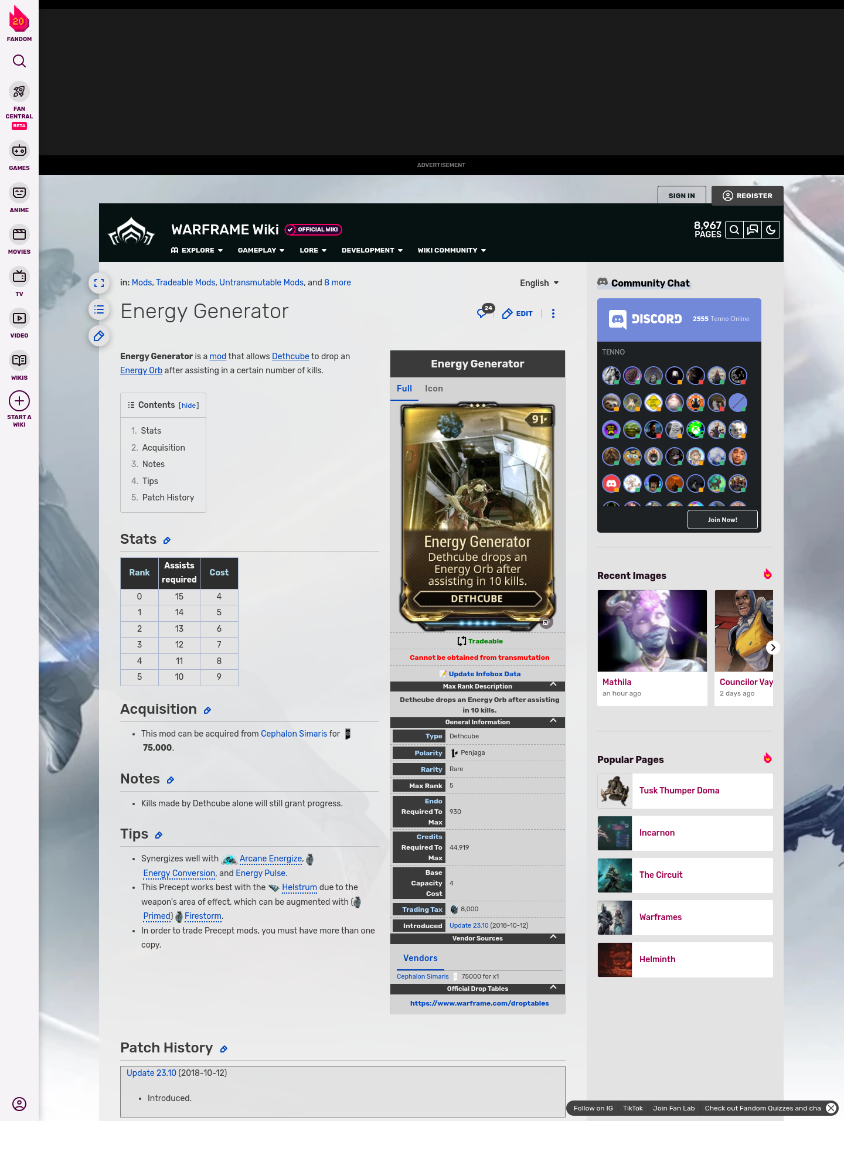Click the wiki search magnifier icon

pyautogui.click(x=734, y=230)
